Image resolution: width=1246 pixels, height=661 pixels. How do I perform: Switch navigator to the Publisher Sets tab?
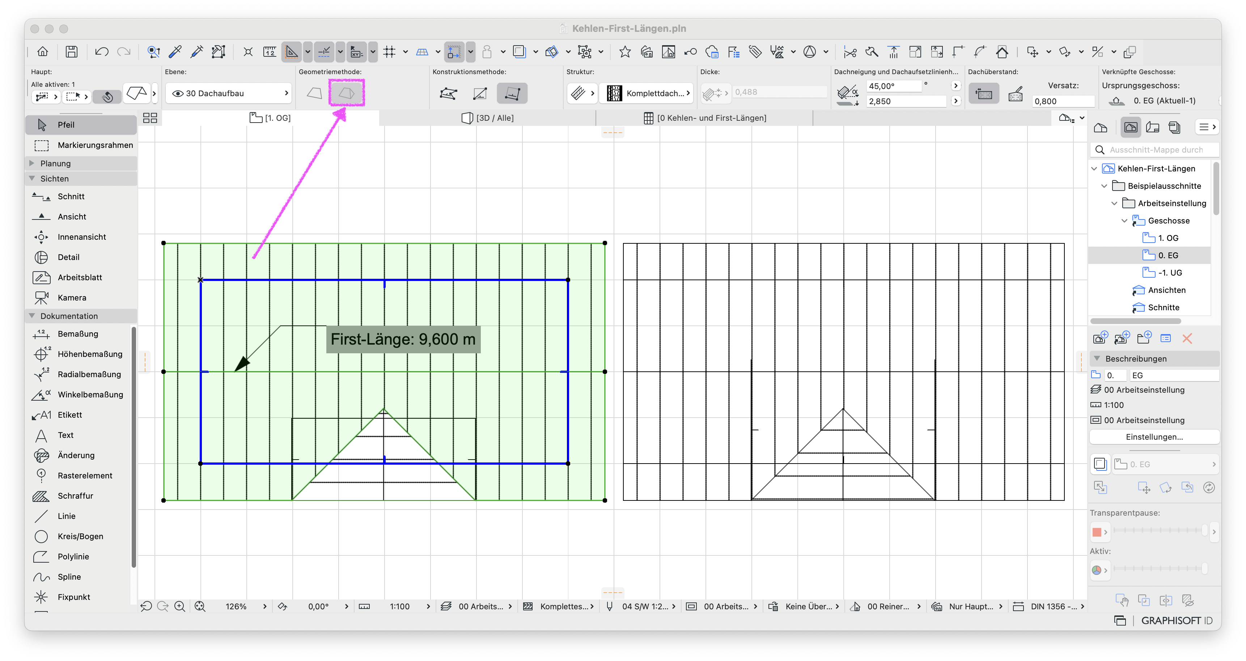pyautogui.click(x=1174, y=127)
